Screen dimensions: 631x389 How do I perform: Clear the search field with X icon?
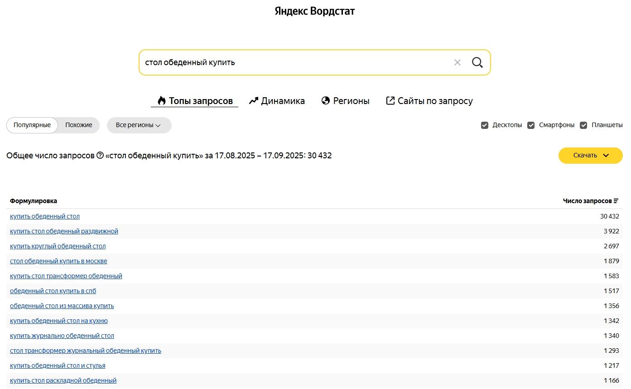tap(457, 62)
